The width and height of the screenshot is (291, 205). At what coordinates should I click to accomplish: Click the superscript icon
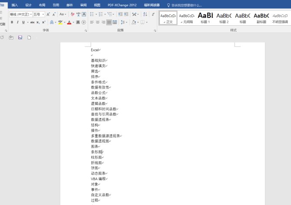pyautogui.click(x=43, y=22)
